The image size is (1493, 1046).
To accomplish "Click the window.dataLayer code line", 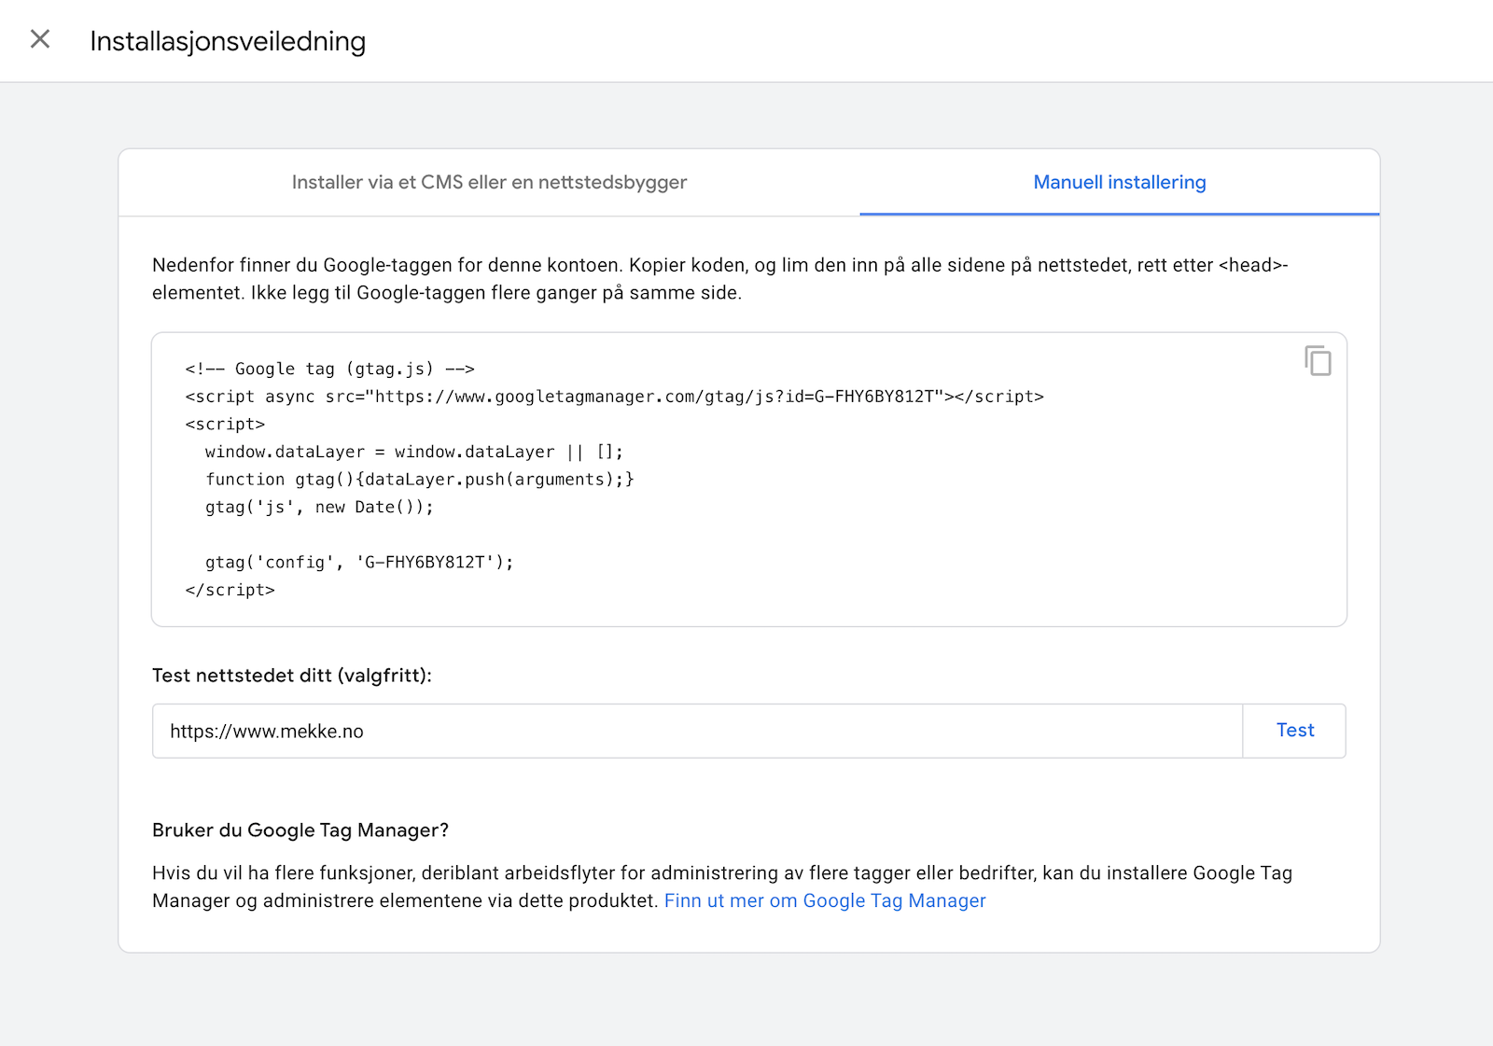I will click(x=414, y=452).
